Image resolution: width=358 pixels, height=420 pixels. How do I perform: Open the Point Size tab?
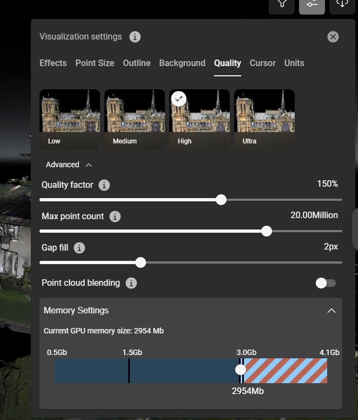click(x=95, y=63)
